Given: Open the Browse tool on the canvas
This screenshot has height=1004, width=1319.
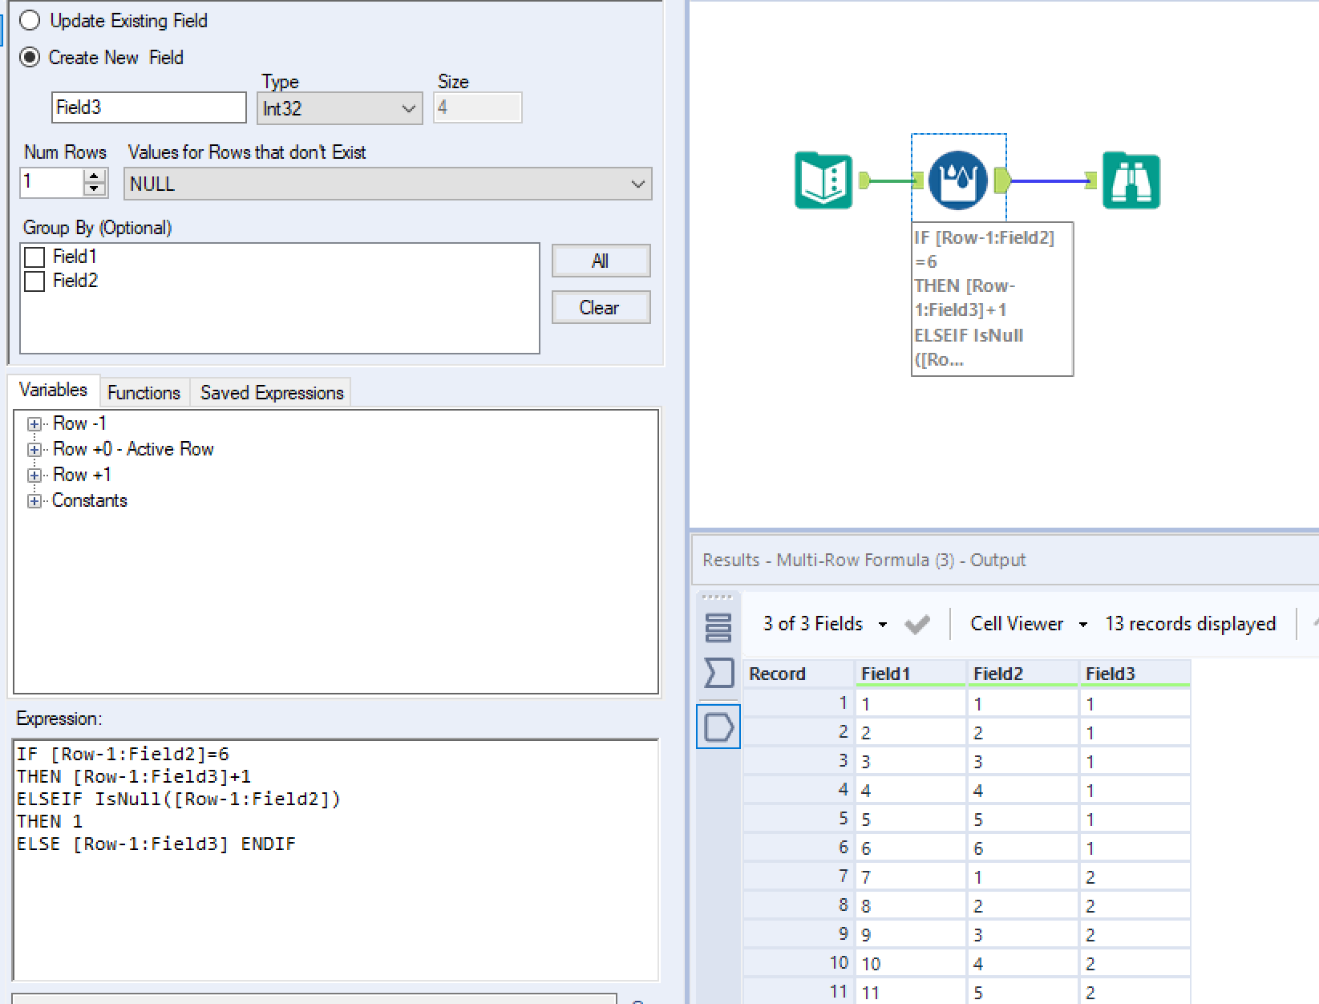Looking at the screenshot, I should (1131, 178).
